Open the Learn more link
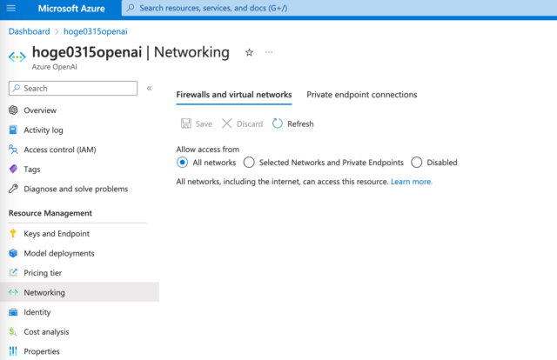 pyautogui.click(x=412, y=182)
